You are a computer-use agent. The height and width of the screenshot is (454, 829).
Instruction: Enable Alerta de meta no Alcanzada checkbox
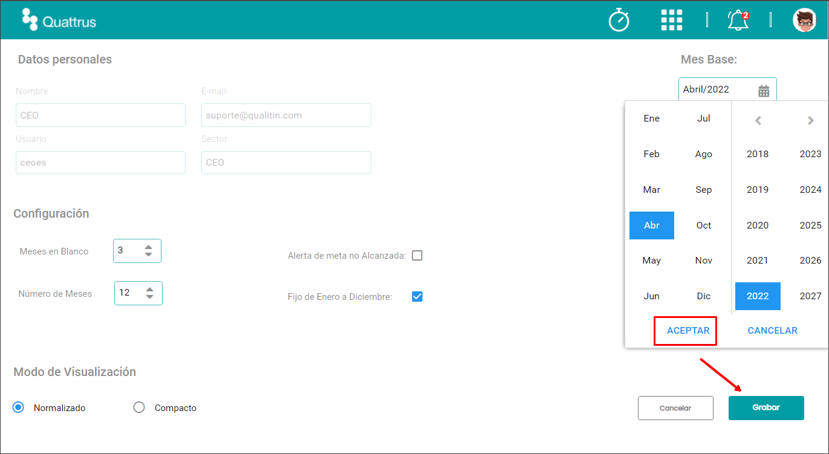pos(417,255)
